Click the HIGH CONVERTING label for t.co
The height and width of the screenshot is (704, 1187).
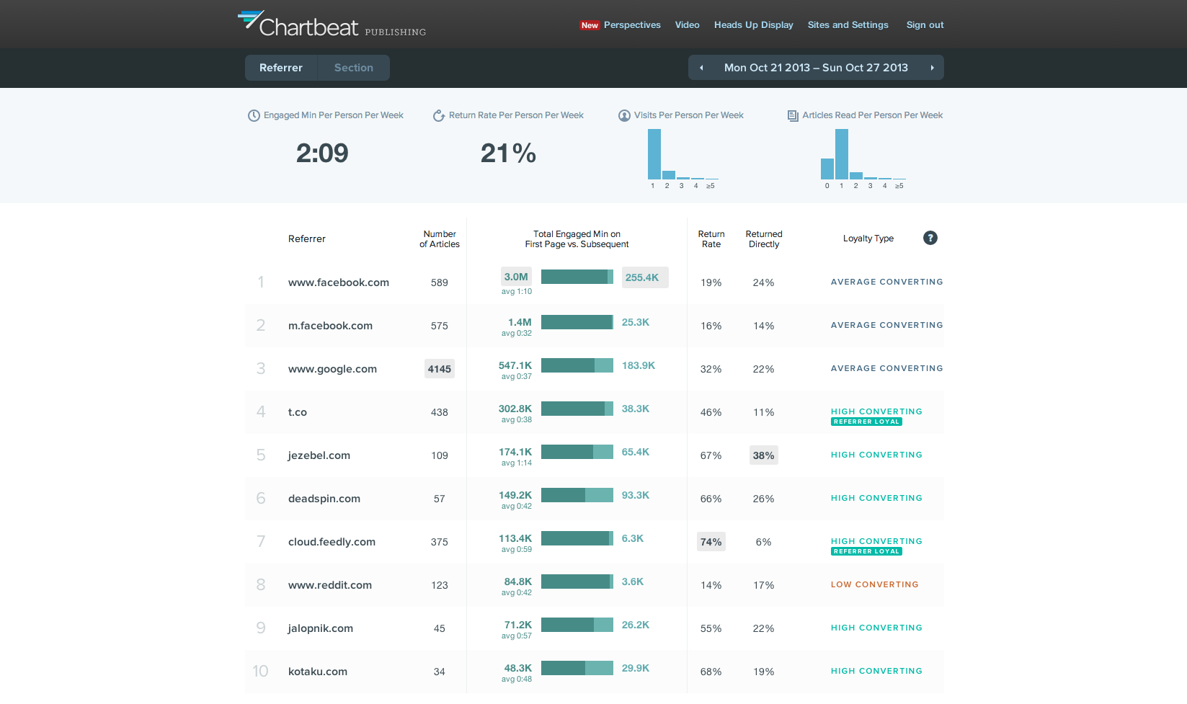pyautogui.click(x=876, y=411)
